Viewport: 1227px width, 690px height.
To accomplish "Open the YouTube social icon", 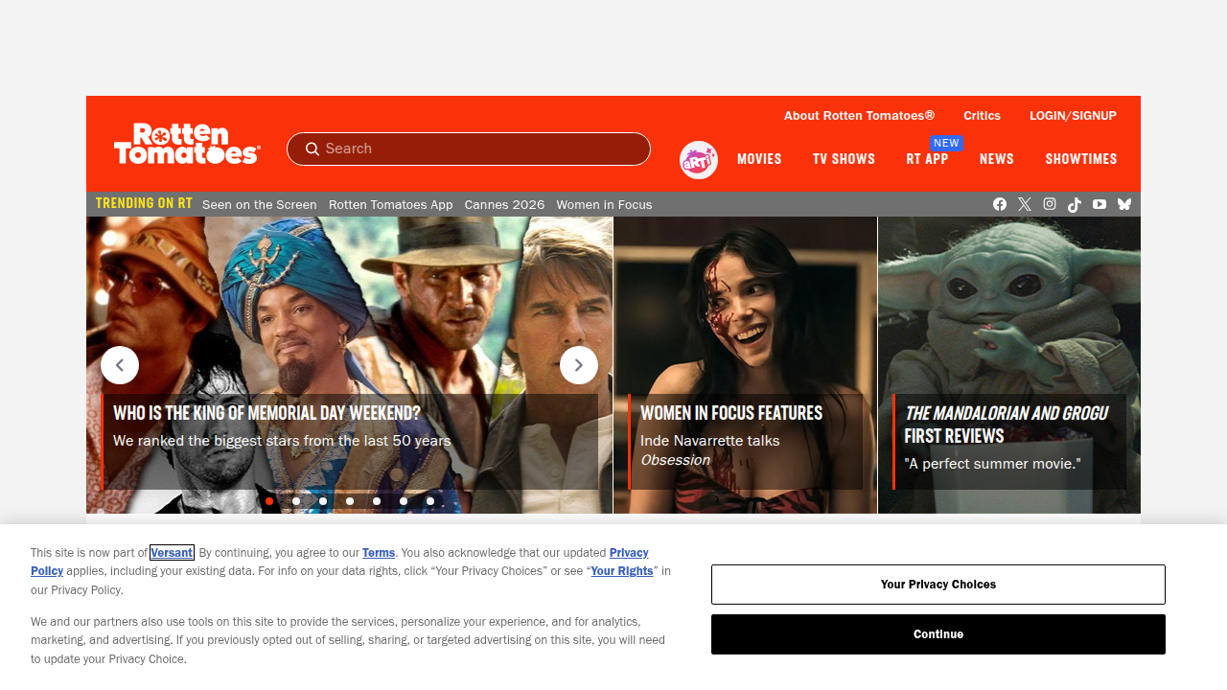I will tap(1100, 204).
